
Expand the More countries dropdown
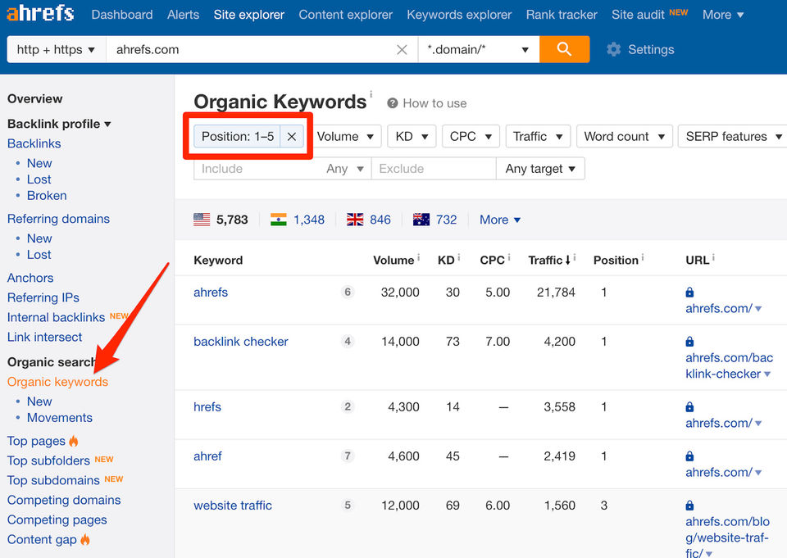coord(499,220)
